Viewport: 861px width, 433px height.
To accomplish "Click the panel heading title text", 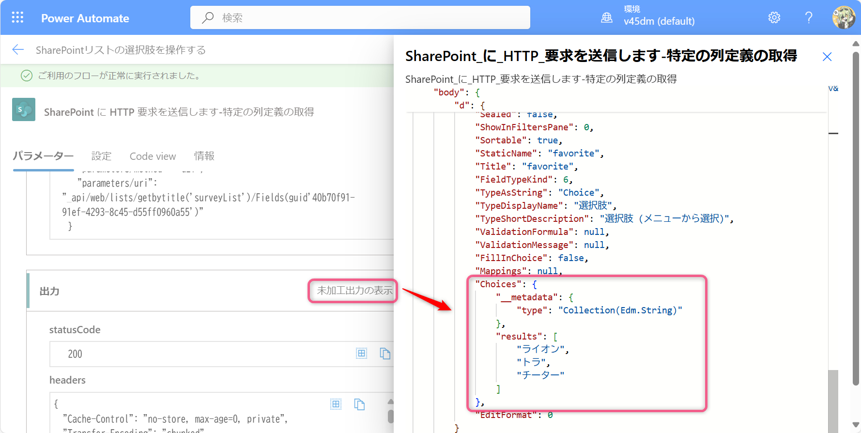I will [x=601, y=56].
